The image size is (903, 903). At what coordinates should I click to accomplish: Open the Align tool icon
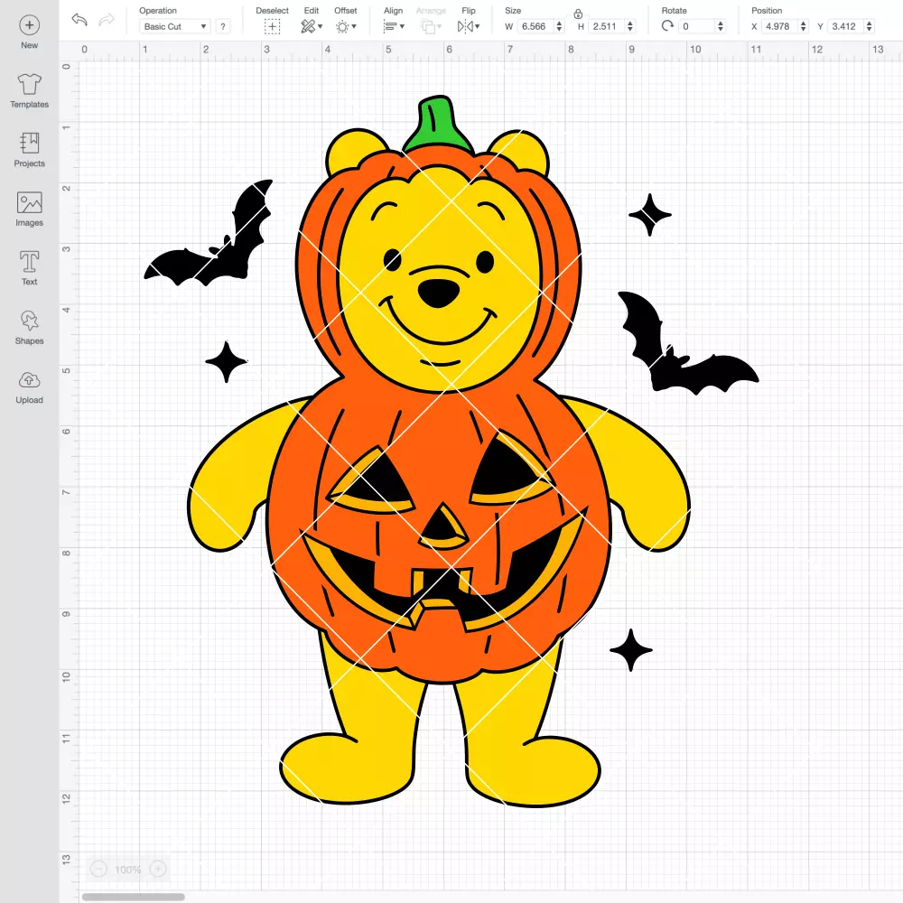pyautogui.click(x=390, y=26)
